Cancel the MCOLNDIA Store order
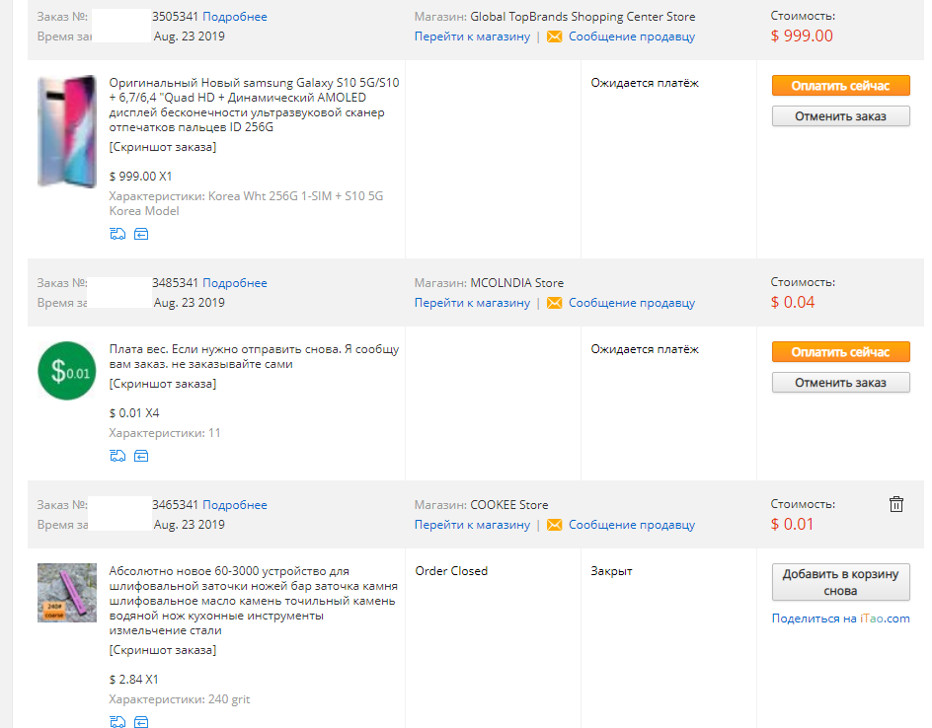932x728 pixels. pyautogui.click(x=840, y=383)
